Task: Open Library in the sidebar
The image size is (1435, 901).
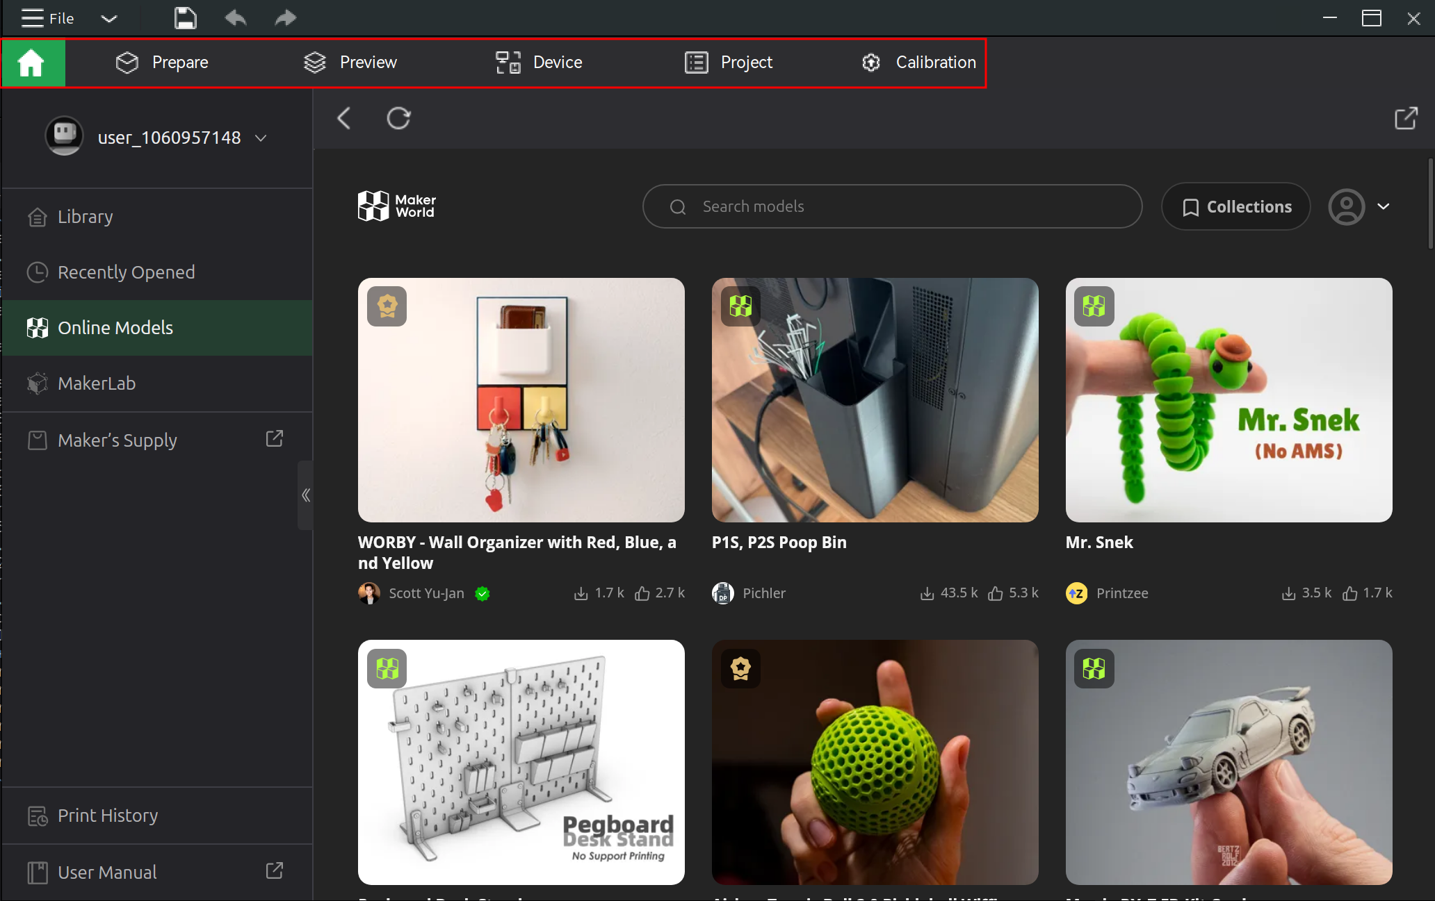Action: point(157,217)
